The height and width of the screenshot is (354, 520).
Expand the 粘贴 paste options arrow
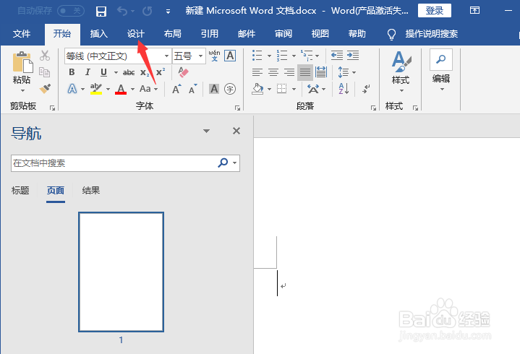point(22,90)
